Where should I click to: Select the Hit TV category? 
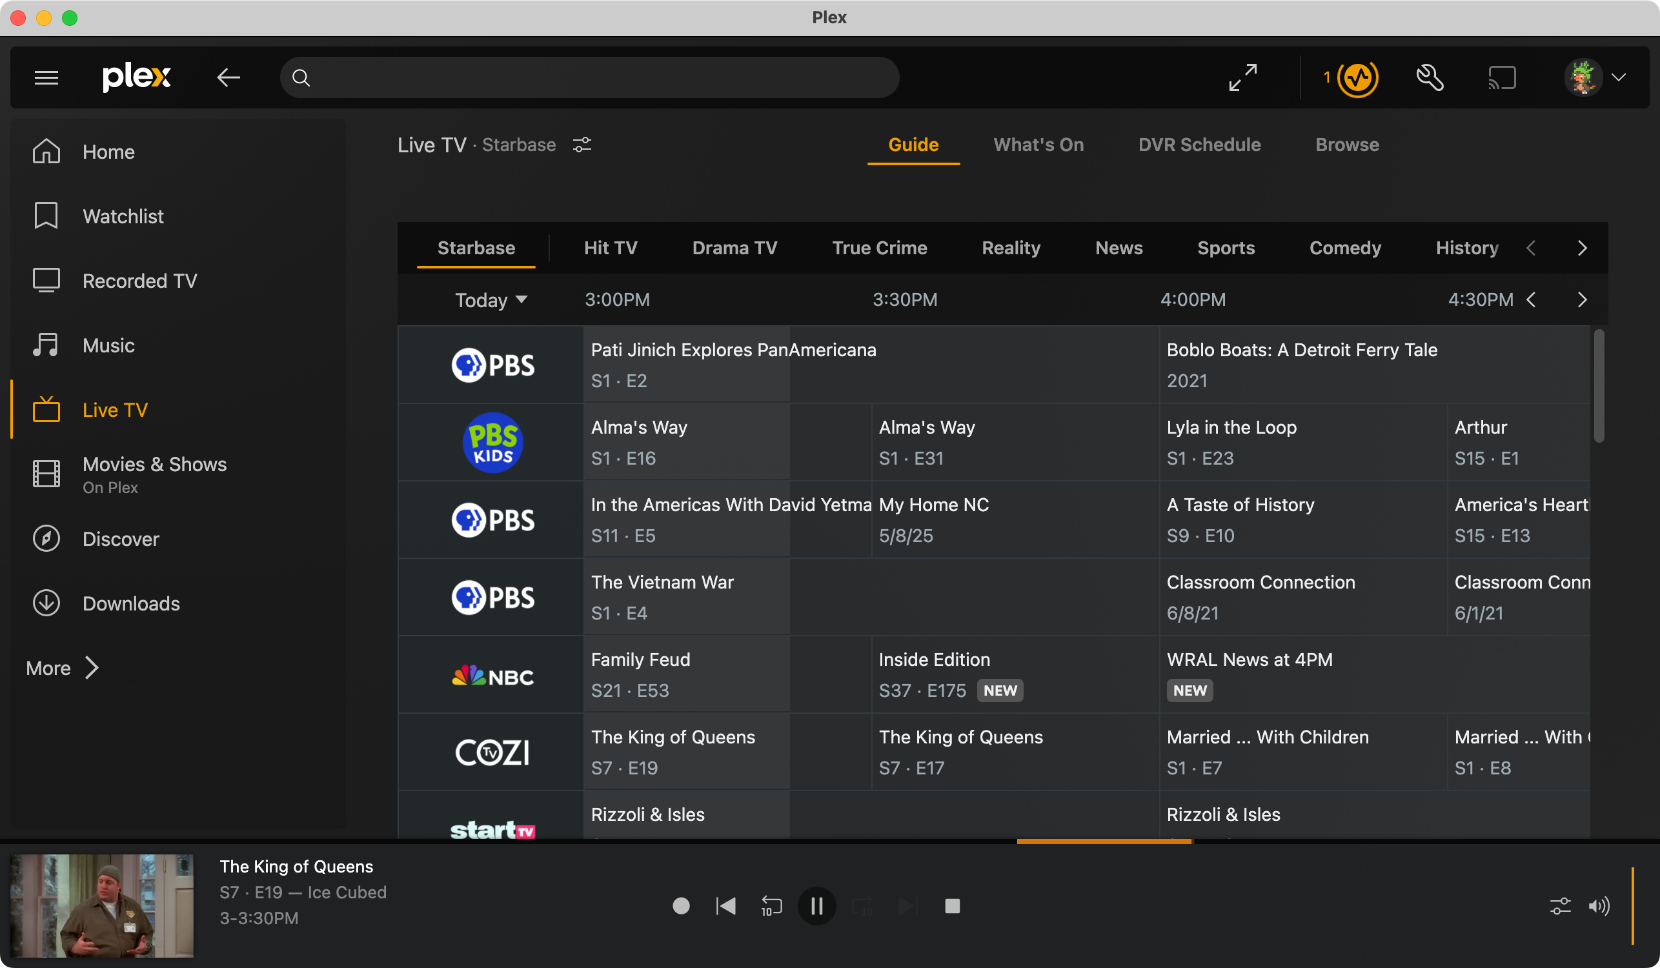tap(611, 248)
